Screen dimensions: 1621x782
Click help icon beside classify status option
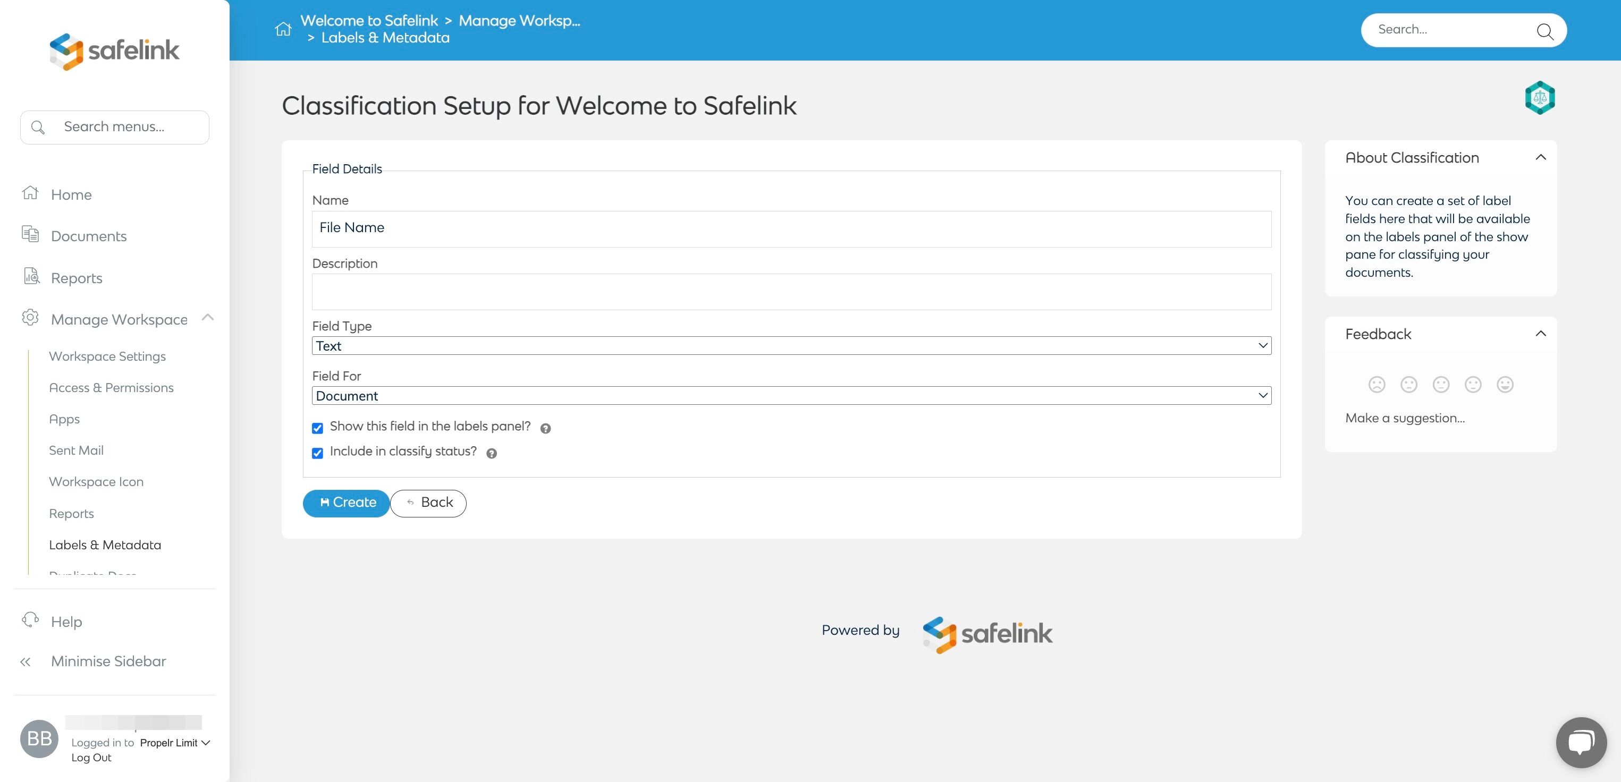tap(492, 453)
